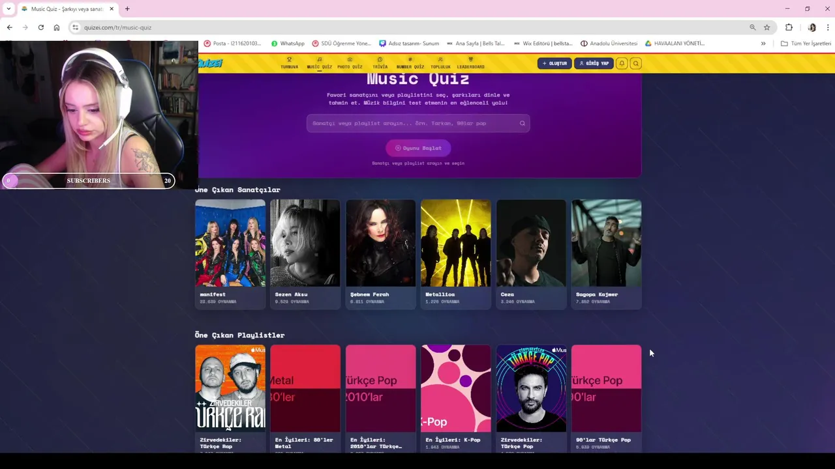The height and width of the screenshot is (469, 835).
Task: Open the Tüm Yer İşaretleri folder
Action: click(806, 44)
